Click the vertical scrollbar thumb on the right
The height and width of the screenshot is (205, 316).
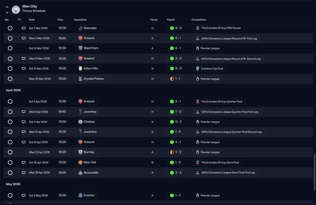pyautogui.click(x=314, y=172)
